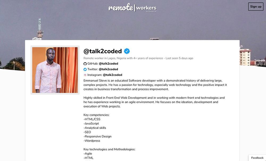Screen dimensions: 266x161
Task: Open the Instagram @talk2coded link
Action: [113, 75]
